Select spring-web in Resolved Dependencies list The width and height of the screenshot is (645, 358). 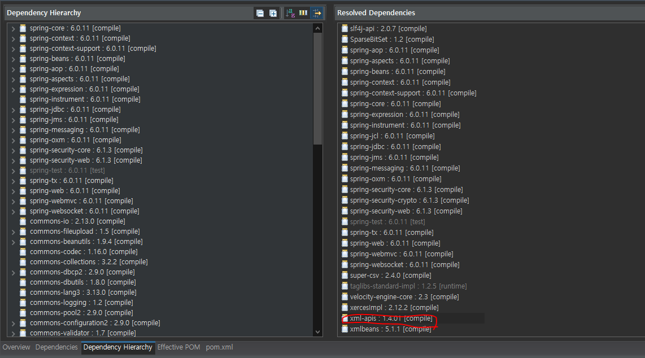[395, 243]
